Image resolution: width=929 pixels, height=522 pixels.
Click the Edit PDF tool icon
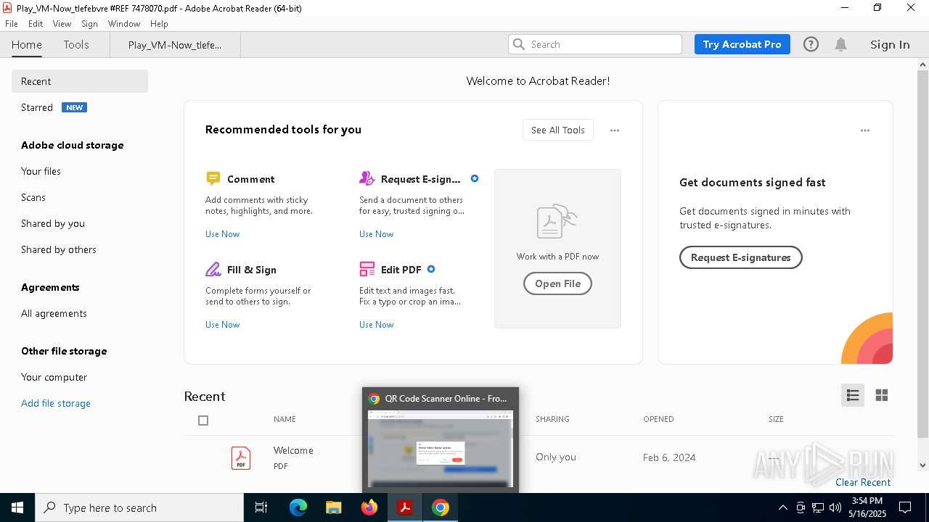tap(367, 269)
